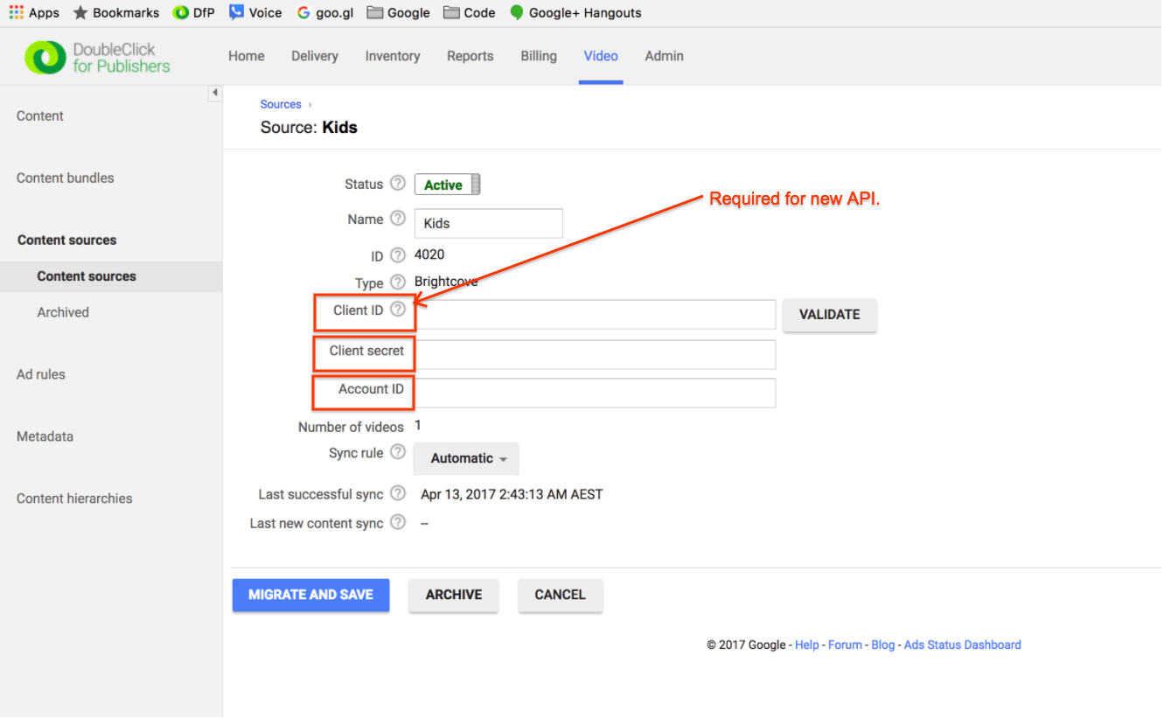Click help icon beside Last new content sync
Screen dimensions: 1164x718
(x=398, y=522)
